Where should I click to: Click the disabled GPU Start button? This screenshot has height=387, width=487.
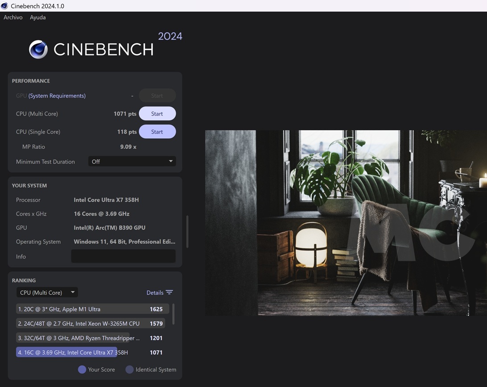(157, 96)
